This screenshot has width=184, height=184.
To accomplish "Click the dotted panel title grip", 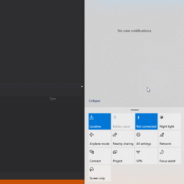I will (40, 87).
